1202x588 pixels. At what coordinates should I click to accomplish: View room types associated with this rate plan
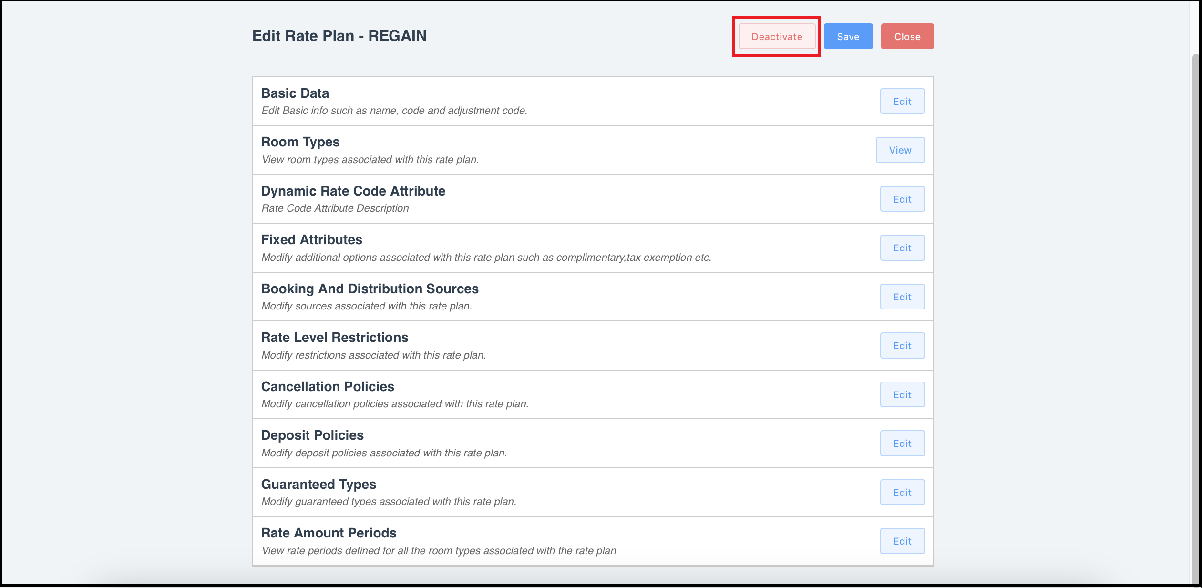coord(900,150)
